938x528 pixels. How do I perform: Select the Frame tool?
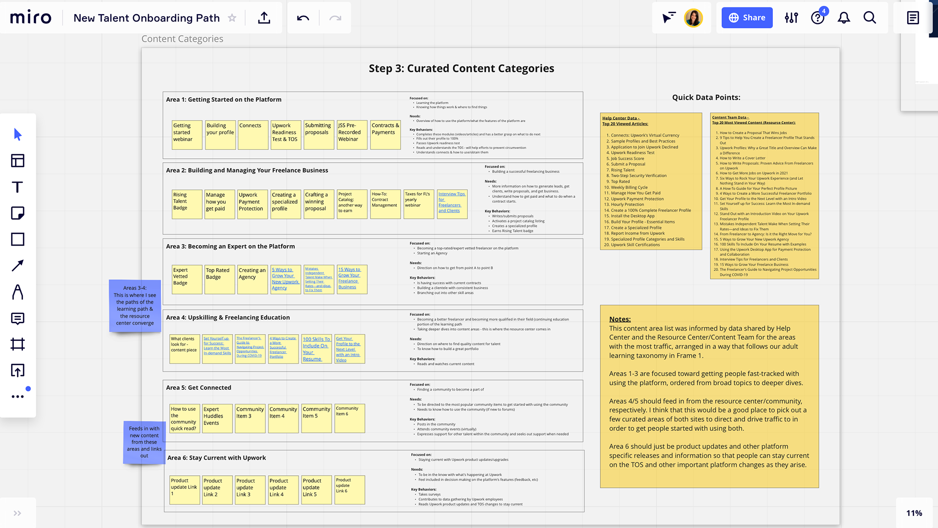pyautogui.click(x=18, y=344)
